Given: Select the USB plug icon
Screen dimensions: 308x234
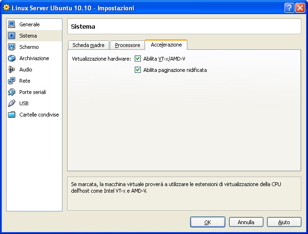Looking at the screenshot, I should [x=12, y=103].
